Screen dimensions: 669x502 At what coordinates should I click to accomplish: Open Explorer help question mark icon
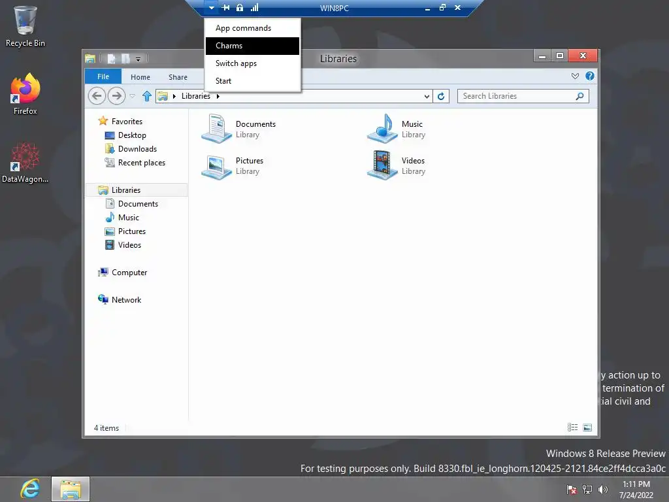[590, 76]
